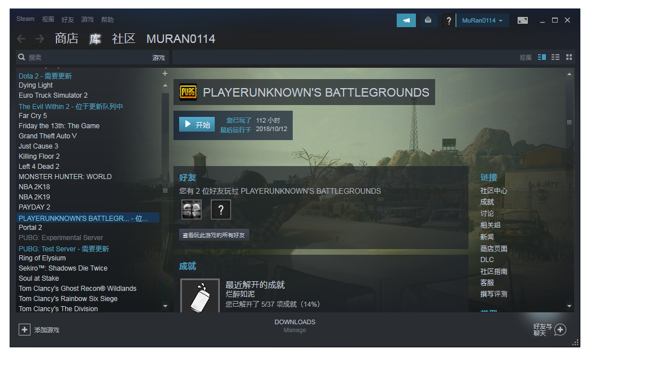Viewport: 651px width, 366px height.
Task: Open the unknown friend question-mark avatar
Action: pyautogui.click(x=221, y=209)
